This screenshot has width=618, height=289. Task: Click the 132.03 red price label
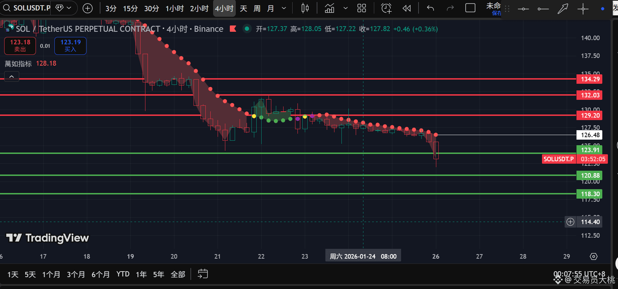point(590,95)
